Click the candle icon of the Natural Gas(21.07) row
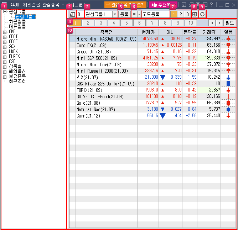Image resolution: width=238 pixels, height=230 pixels. [x=228, y=109]
